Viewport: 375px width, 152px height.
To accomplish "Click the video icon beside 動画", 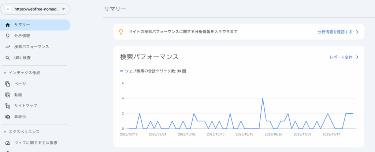I will point(8,95).
